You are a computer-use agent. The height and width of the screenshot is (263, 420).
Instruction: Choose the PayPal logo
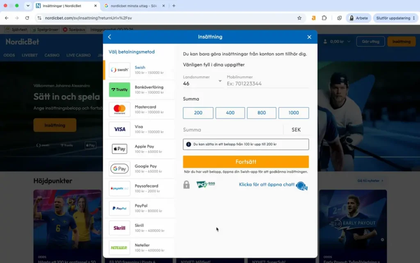click(119, 208)
